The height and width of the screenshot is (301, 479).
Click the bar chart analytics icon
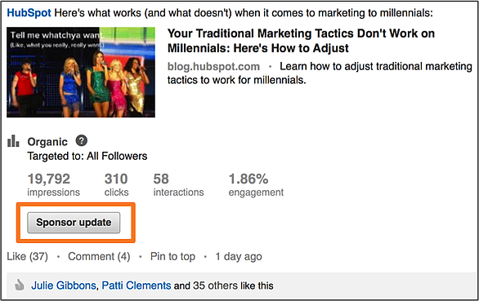pyautogui.click(x=13, y=141)
